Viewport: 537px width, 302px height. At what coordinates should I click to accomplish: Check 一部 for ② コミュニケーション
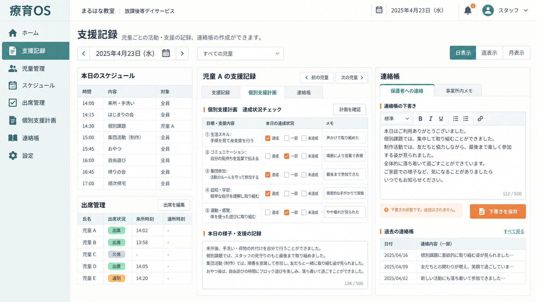[286, 156]
